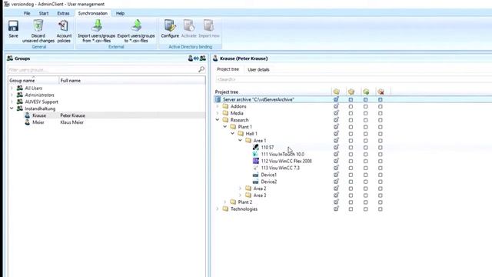
Task: Click the Synchronisation ribbon tab
Action: coord(92,13)
